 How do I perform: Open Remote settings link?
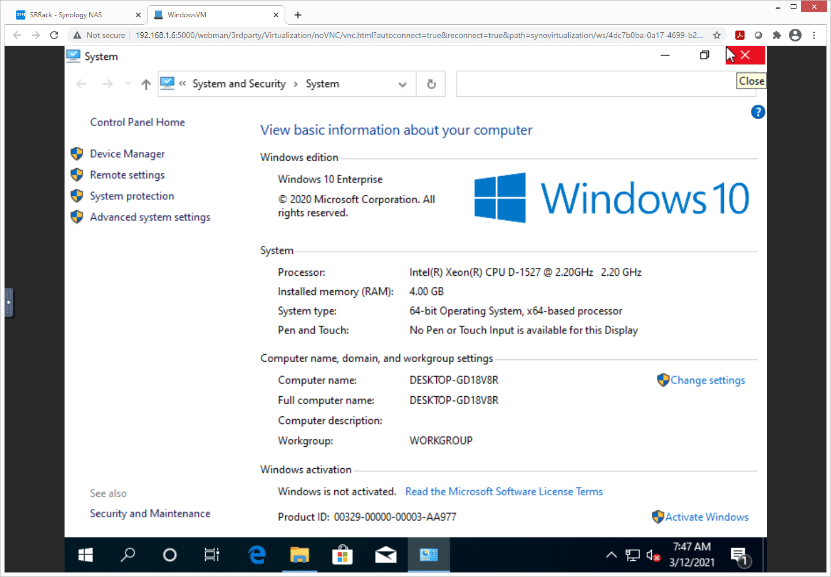pos(127,175)
